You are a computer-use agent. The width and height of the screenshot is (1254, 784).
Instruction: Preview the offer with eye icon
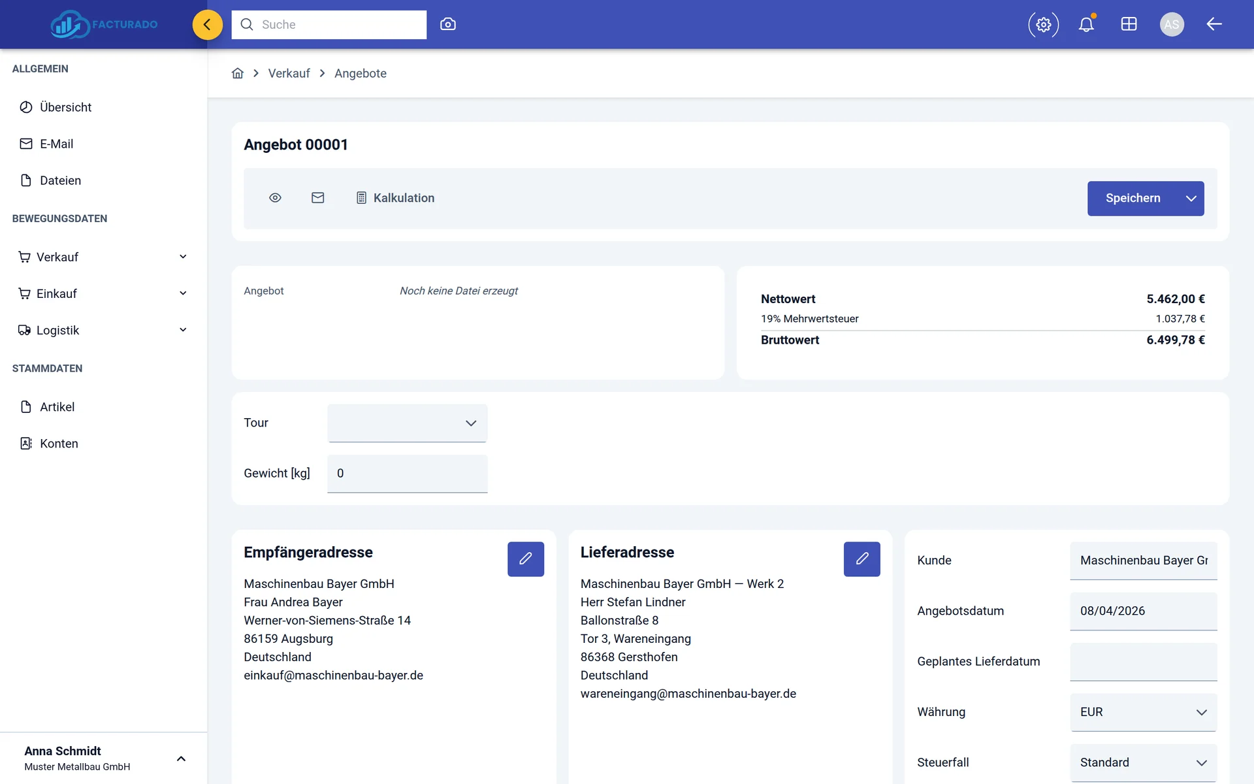click(x=275, y=197)
